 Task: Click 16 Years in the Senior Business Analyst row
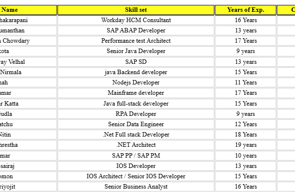click(246, 187)
